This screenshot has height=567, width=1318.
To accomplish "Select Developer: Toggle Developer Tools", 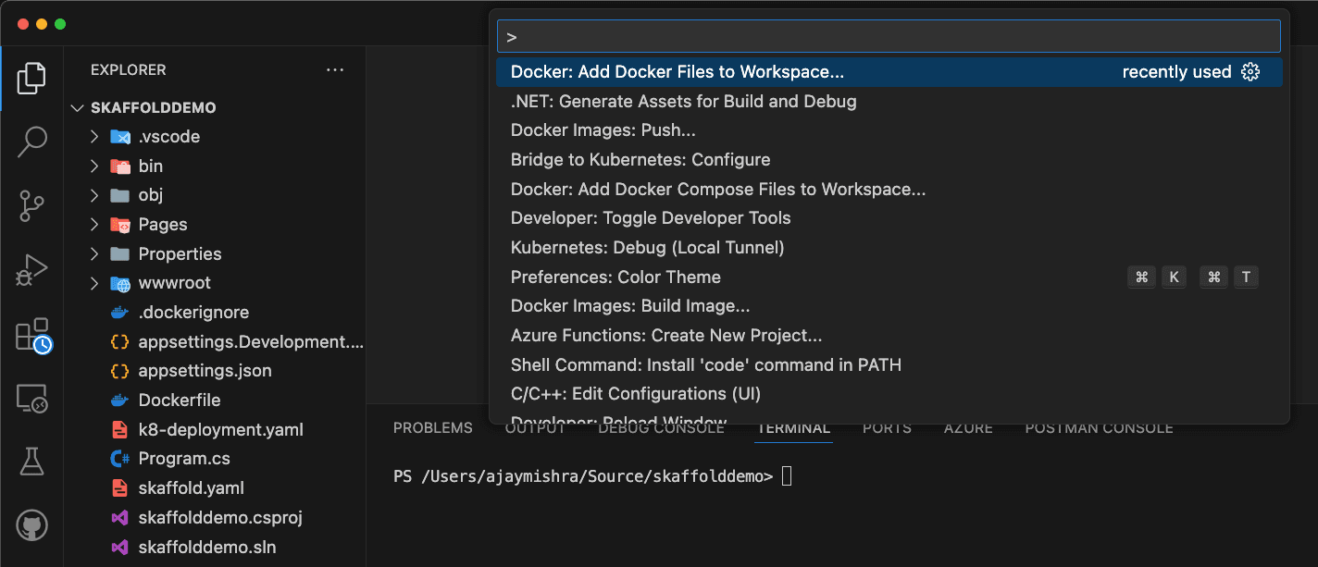I will click(x=889, y=218).
